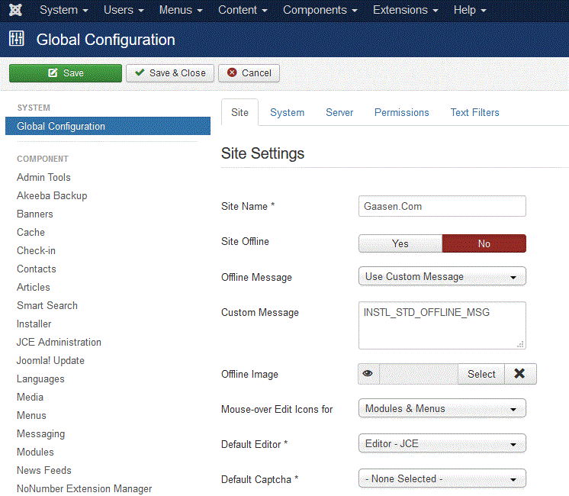Open Akeeba Backup in sidebar
The height and width of the screenshot is (496, 569).
coord(52,195)
